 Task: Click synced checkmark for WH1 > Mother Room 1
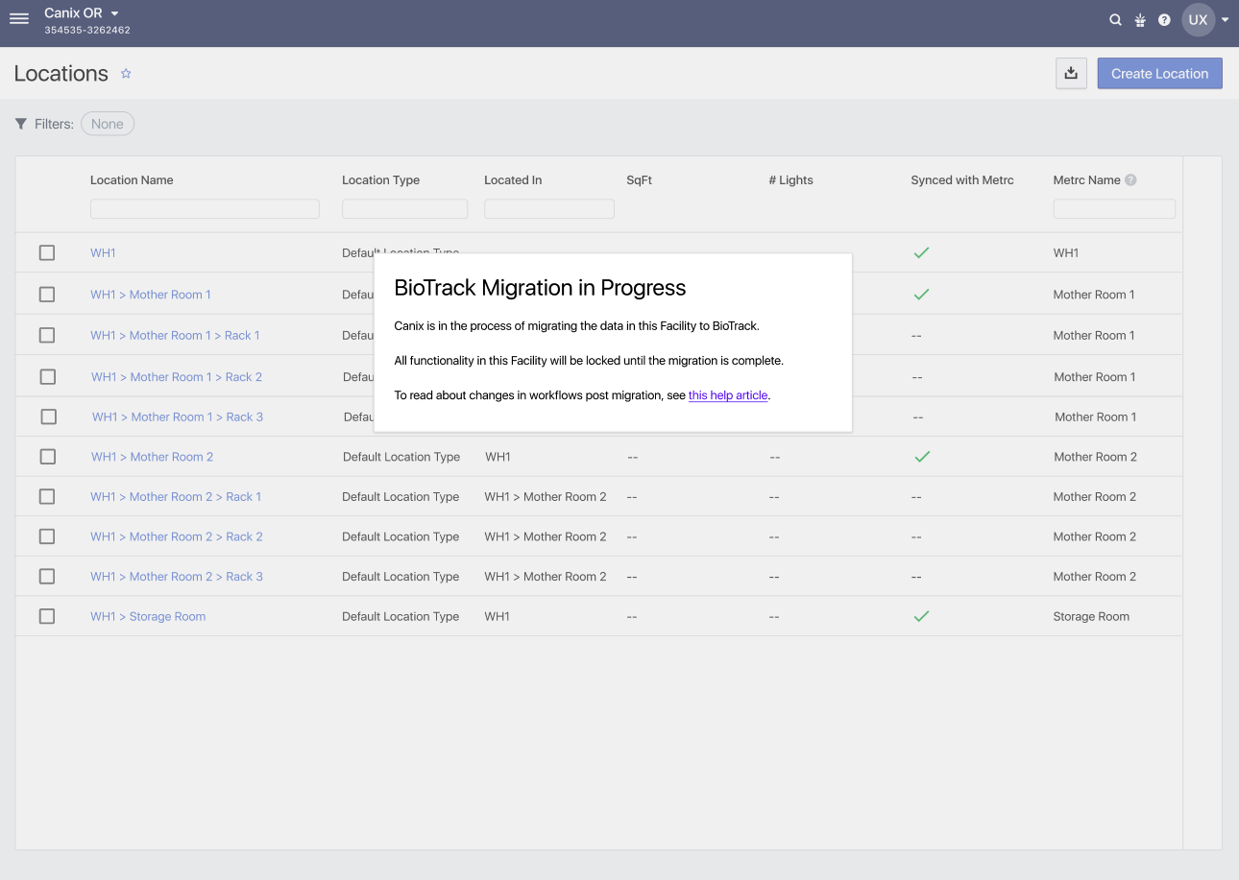921,295
